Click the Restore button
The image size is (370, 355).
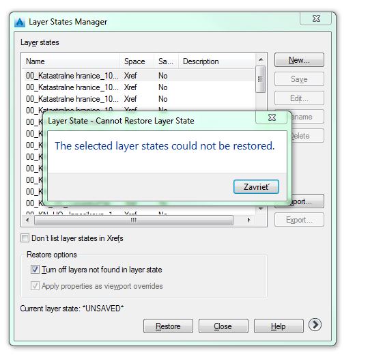[x=168, y=326]
